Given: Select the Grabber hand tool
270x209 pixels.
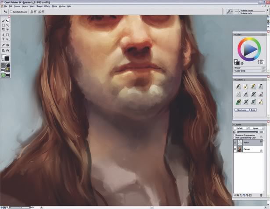Looking at the screenshot, I should [x=7, y=51].
